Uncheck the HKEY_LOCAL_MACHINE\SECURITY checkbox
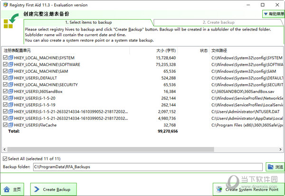The image size is (285, 196). click(5, 85)
